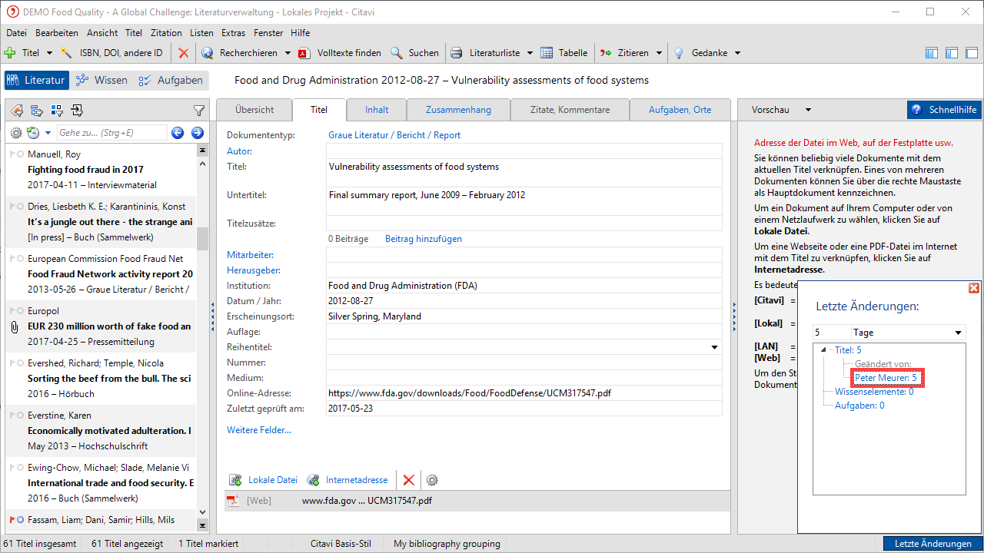984x553 pixels.
Task: Open the Vorschau dropdown menu
Action: [807, 110]
